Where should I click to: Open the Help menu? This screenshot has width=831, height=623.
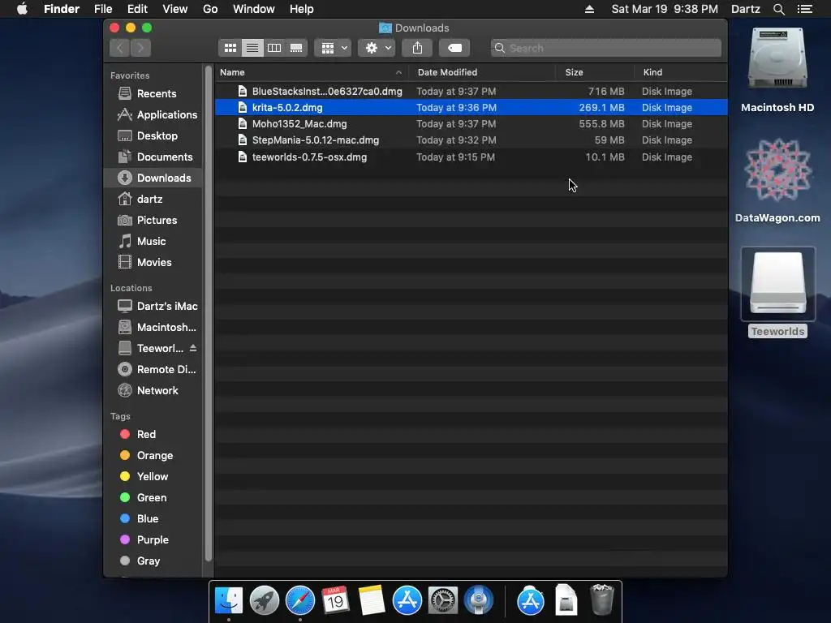(x=302, y=9)
